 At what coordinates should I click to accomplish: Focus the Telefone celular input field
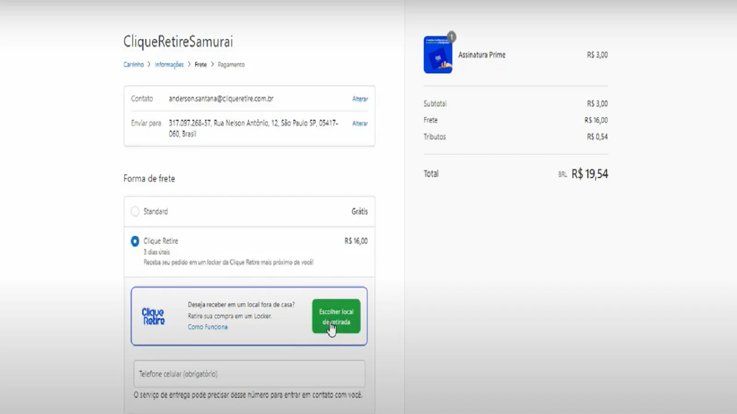pyautogui.click(x=249, y=374)
